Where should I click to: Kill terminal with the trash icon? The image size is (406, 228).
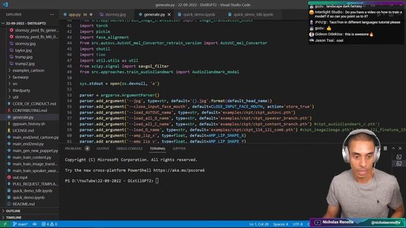click(385, 148)
